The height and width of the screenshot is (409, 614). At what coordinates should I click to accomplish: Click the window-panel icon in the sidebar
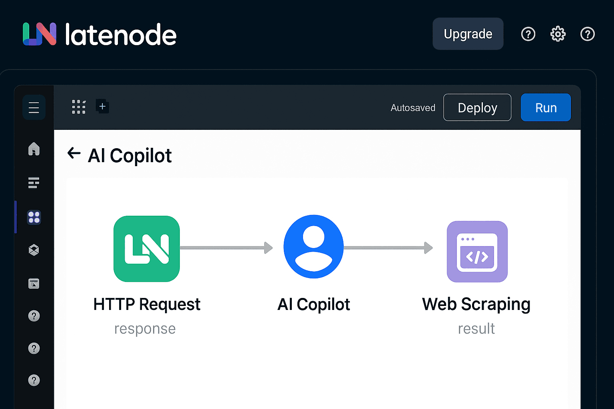[34, 284]
